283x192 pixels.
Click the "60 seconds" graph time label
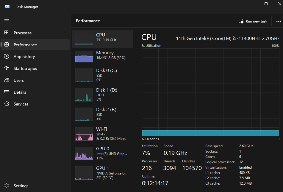150,139
